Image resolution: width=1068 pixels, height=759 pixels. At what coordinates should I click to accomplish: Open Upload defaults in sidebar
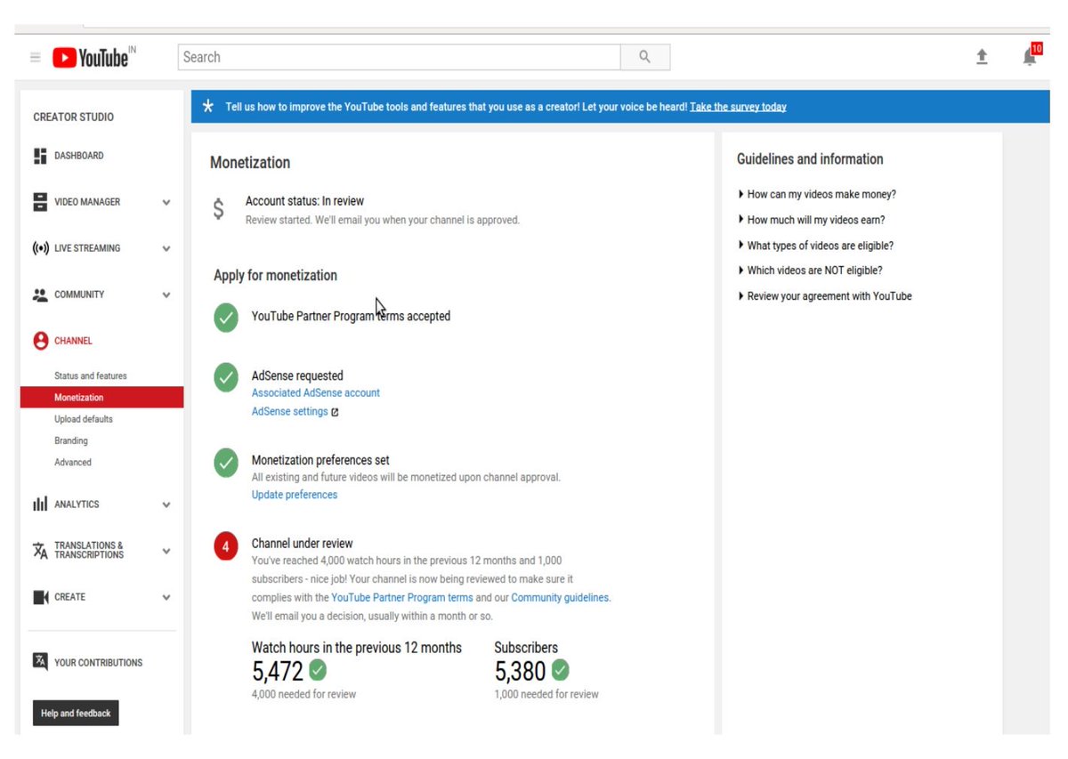coord(84,419)
